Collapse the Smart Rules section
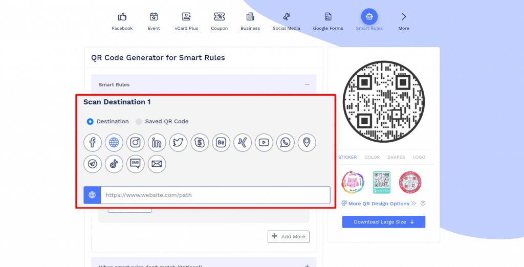This screenshot has height=267, width=524. click(307, 84)
